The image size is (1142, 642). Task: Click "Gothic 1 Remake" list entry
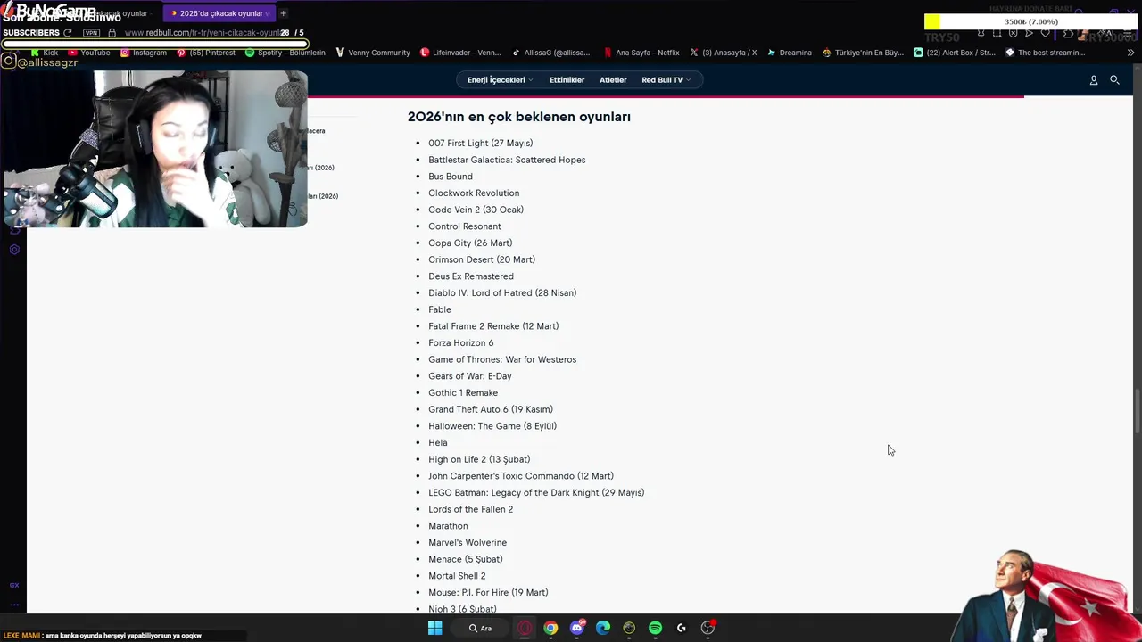pyautogui.click(x=463, y=392)
